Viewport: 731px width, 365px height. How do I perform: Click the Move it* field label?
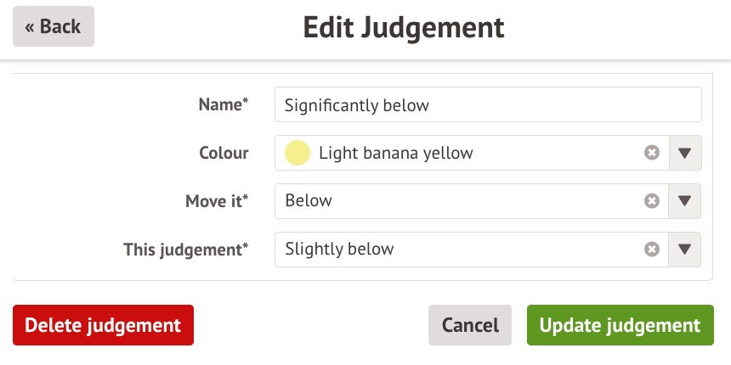coord(217,201)
